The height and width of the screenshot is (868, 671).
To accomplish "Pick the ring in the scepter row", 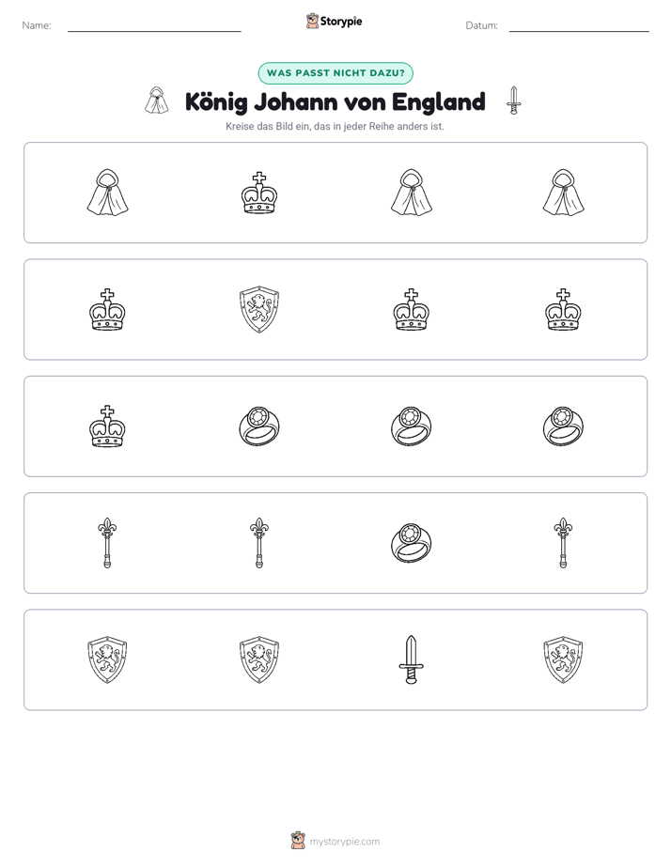I will [411, 543].
